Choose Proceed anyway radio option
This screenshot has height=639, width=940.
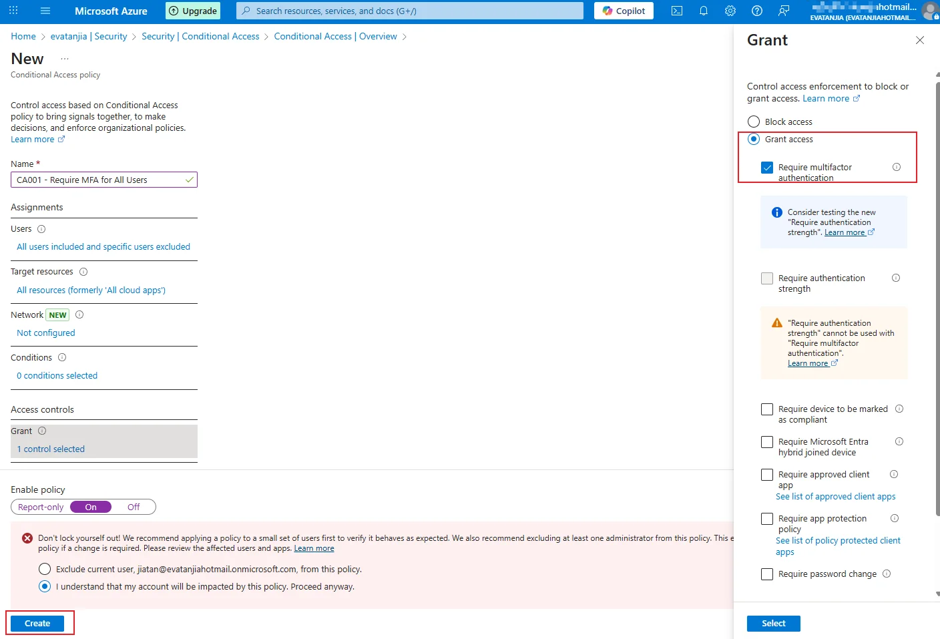[45, 586]
